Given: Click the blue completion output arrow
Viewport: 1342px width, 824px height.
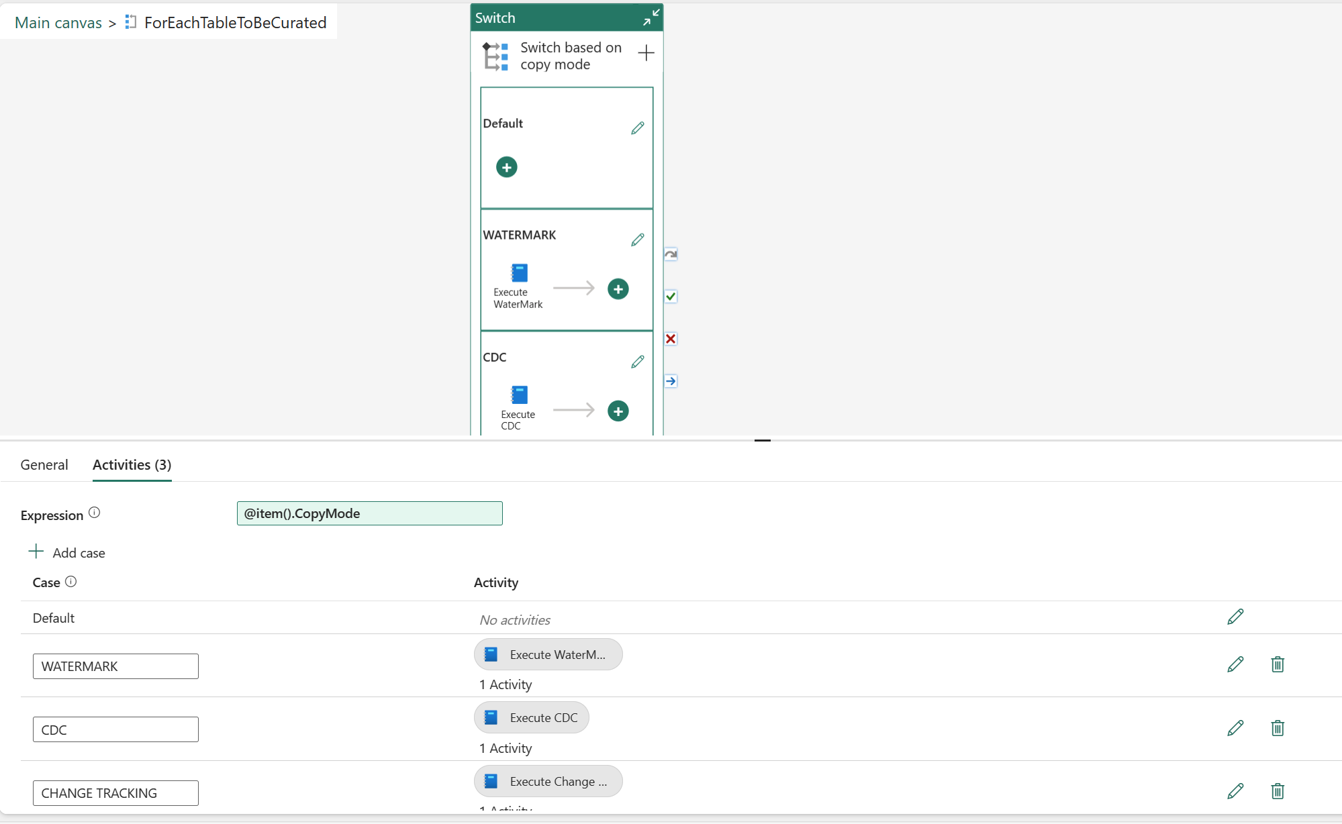Looking at the screenshot, I should click(x=671, y=380).
